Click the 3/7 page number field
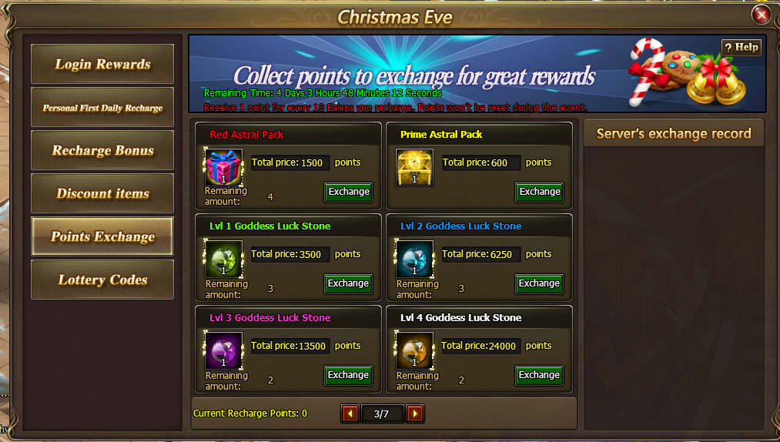 pos(382,414)
